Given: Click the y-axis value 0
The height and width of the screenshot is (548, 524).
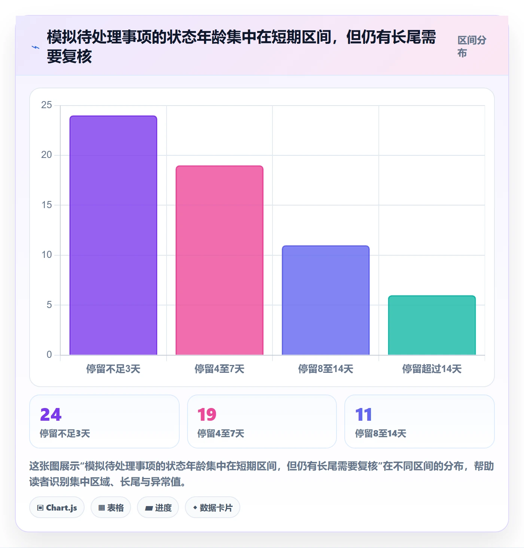Looking at the screenshot, I should [49, 355].
